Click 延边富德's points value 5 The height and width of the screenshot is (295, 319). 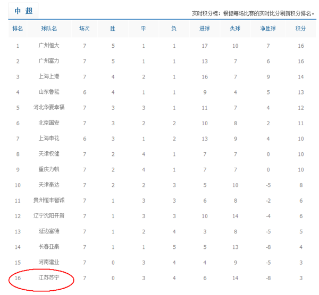pyautogui.click(x=301, y=232)
